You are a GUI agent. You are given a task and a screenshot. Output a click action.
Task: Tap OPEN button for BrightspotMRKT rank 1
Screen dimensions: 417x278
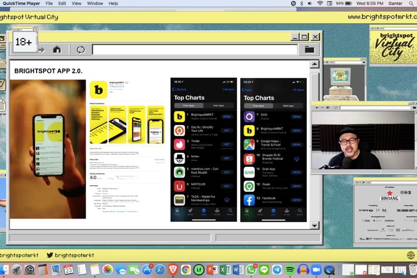pyautogui.click(x=227, y=117)
